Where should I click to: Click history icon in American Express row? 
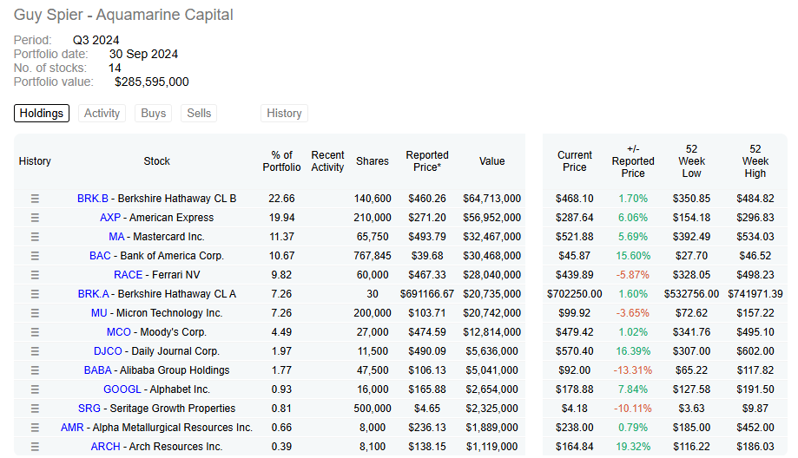tap(35, 218)
